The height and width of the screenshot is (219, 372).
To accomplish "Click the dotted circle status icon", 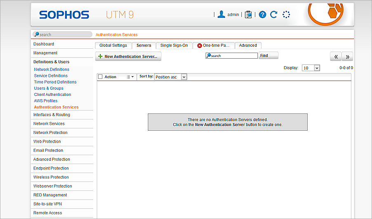I will [286, 14].
